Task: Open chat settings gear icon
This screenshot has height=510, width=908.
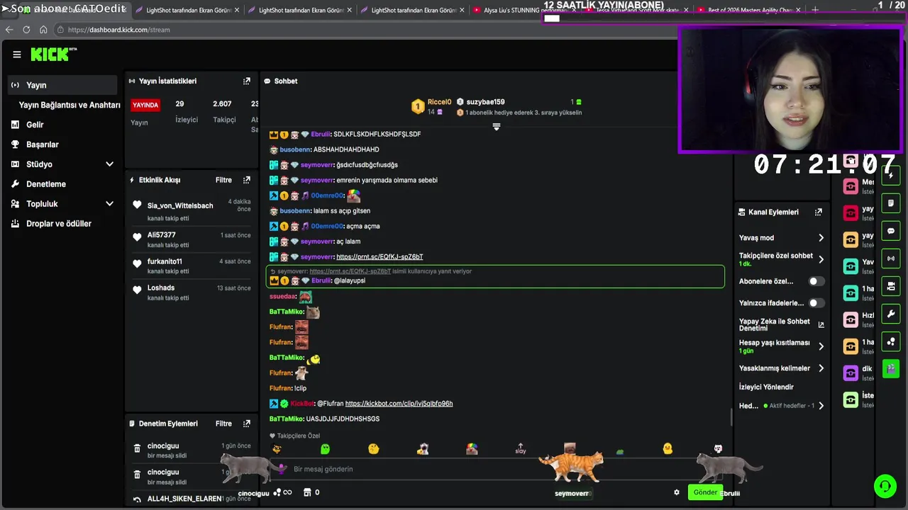Action: [x=677, y=492]
